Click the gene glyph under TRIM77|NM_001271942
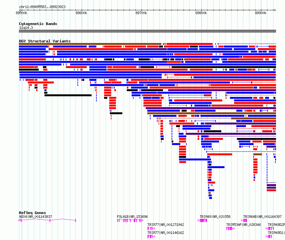 coord(151,228)
